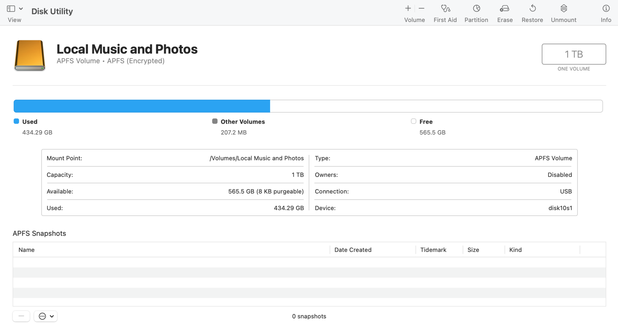
Task: Click the APFS (Encrypted) subtitle text
Action: coord(136,61)
